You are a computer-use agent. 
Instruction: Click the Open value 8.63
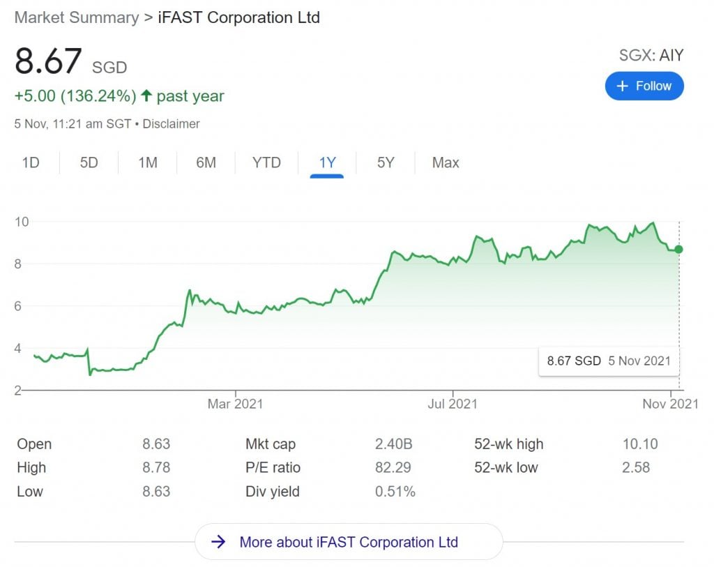(x=156, y=444)
